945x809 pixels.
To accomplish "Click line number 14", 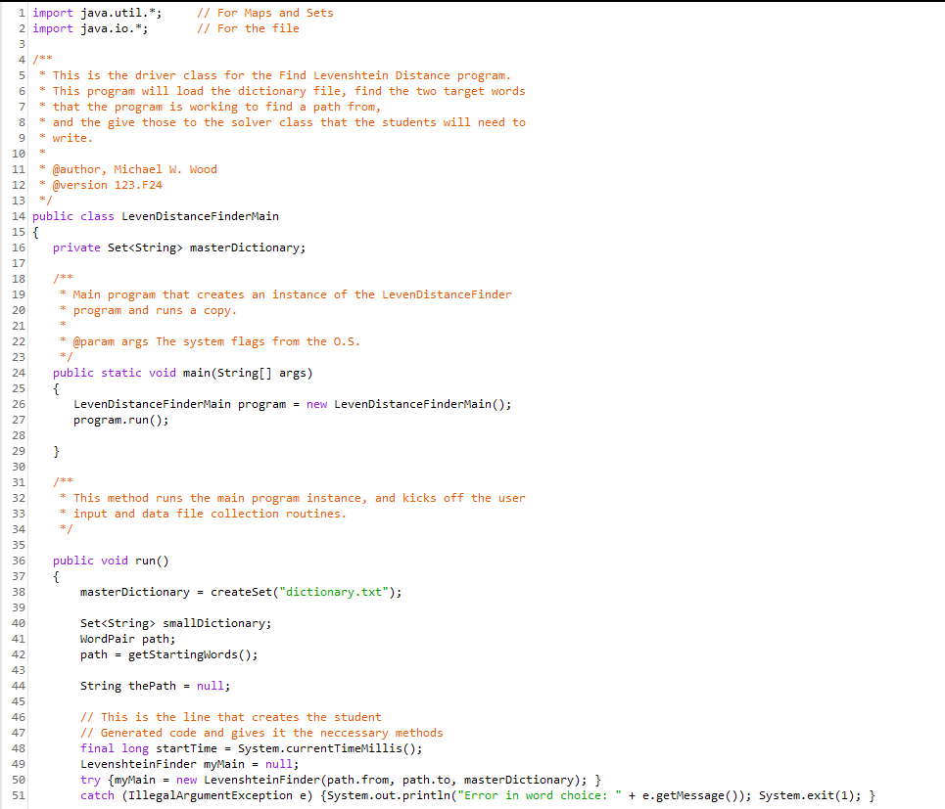I will [17, 215].
